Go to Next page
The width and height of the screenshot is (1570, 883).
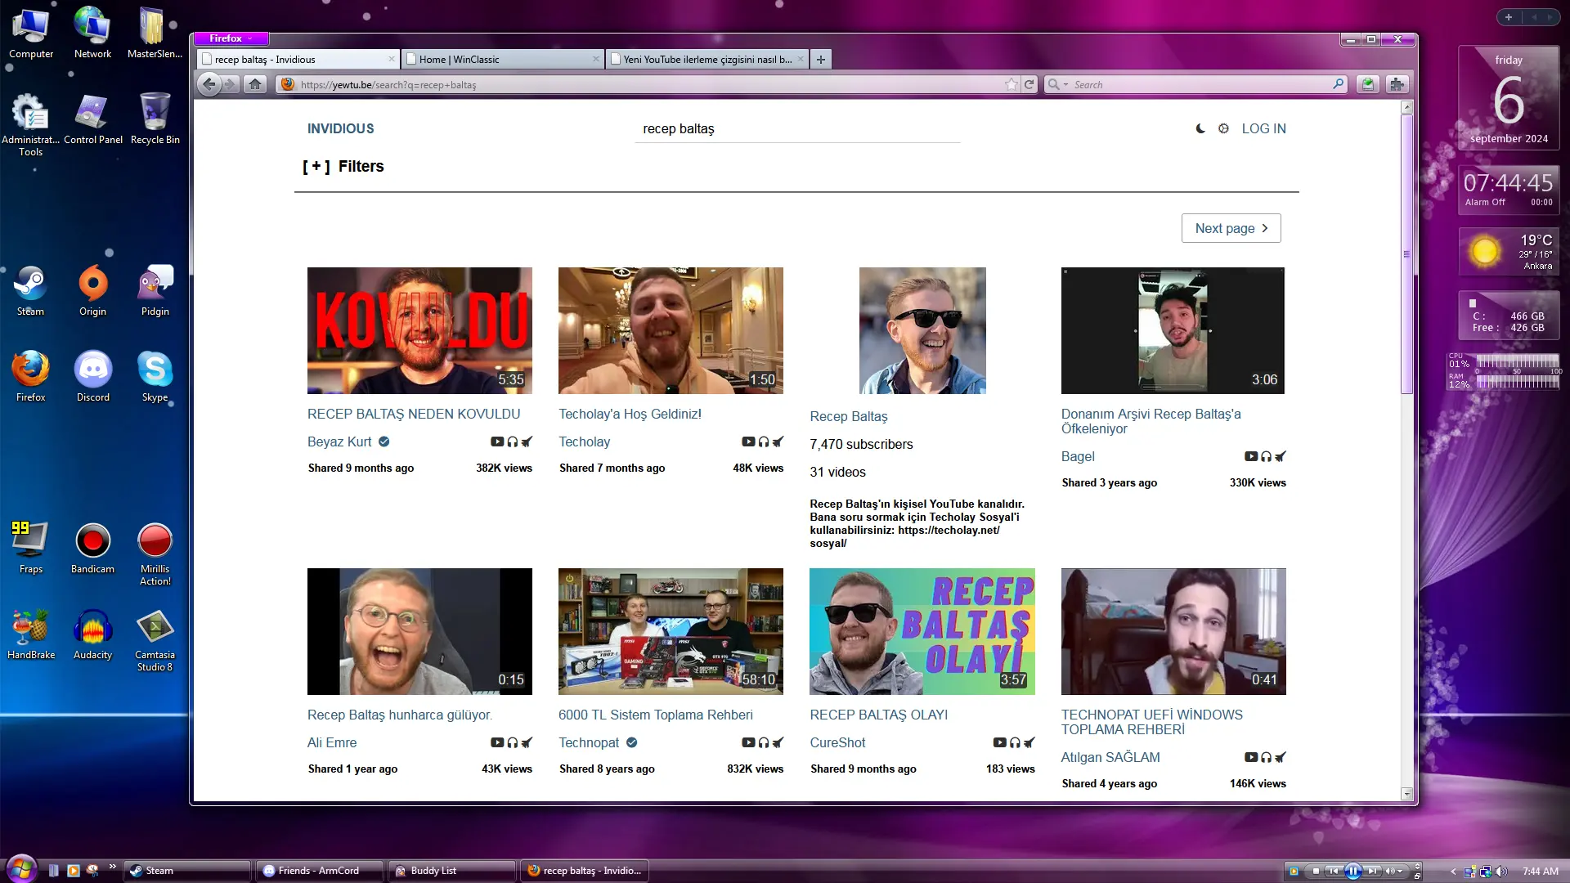tap(1231, 228)
